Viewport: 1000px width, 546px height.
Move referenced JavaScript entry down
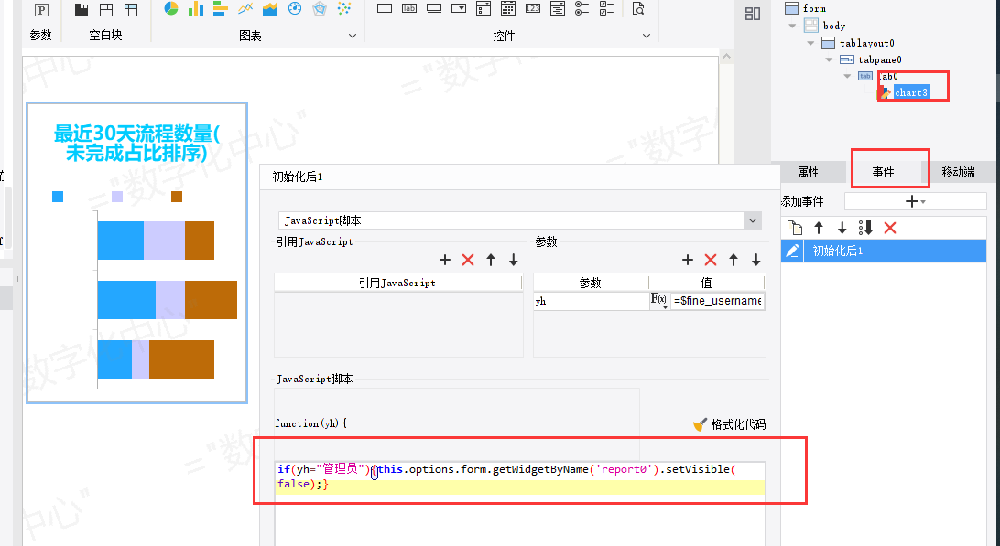pos(514,260)
